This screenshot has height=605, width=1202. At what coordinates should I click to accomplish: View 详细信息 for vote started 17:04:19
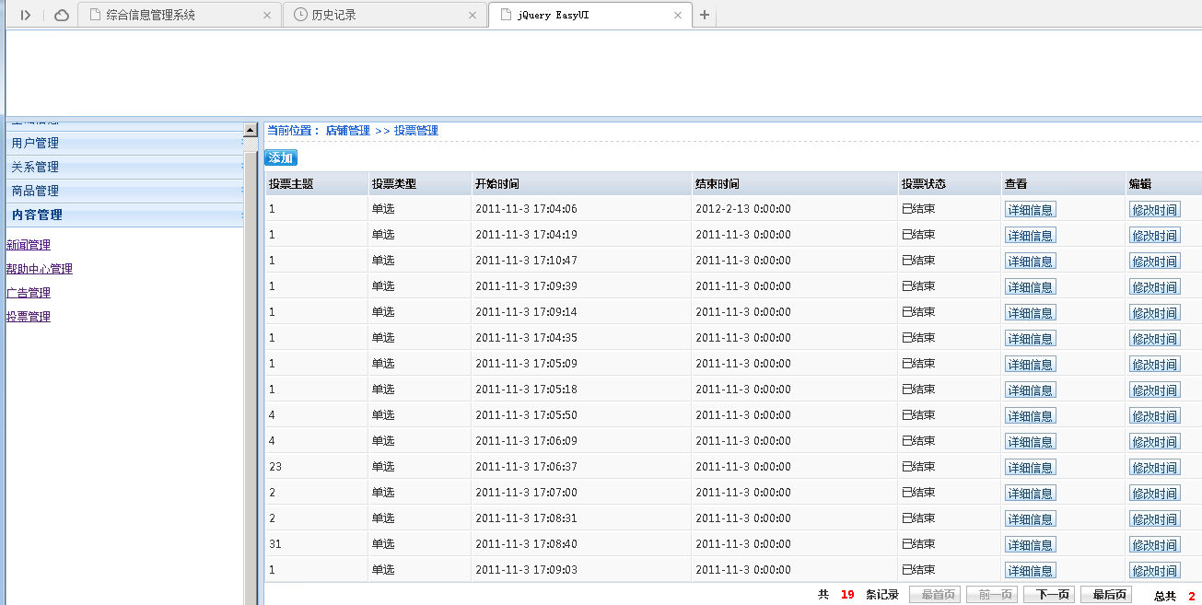pyautogui.click(x=1031, y=236)
